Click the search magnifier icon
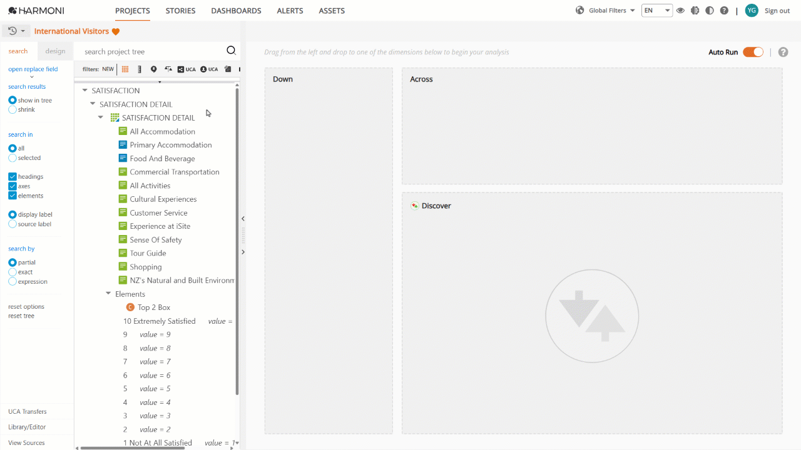This screenshot has width=801, height=450. coord(231,51)
